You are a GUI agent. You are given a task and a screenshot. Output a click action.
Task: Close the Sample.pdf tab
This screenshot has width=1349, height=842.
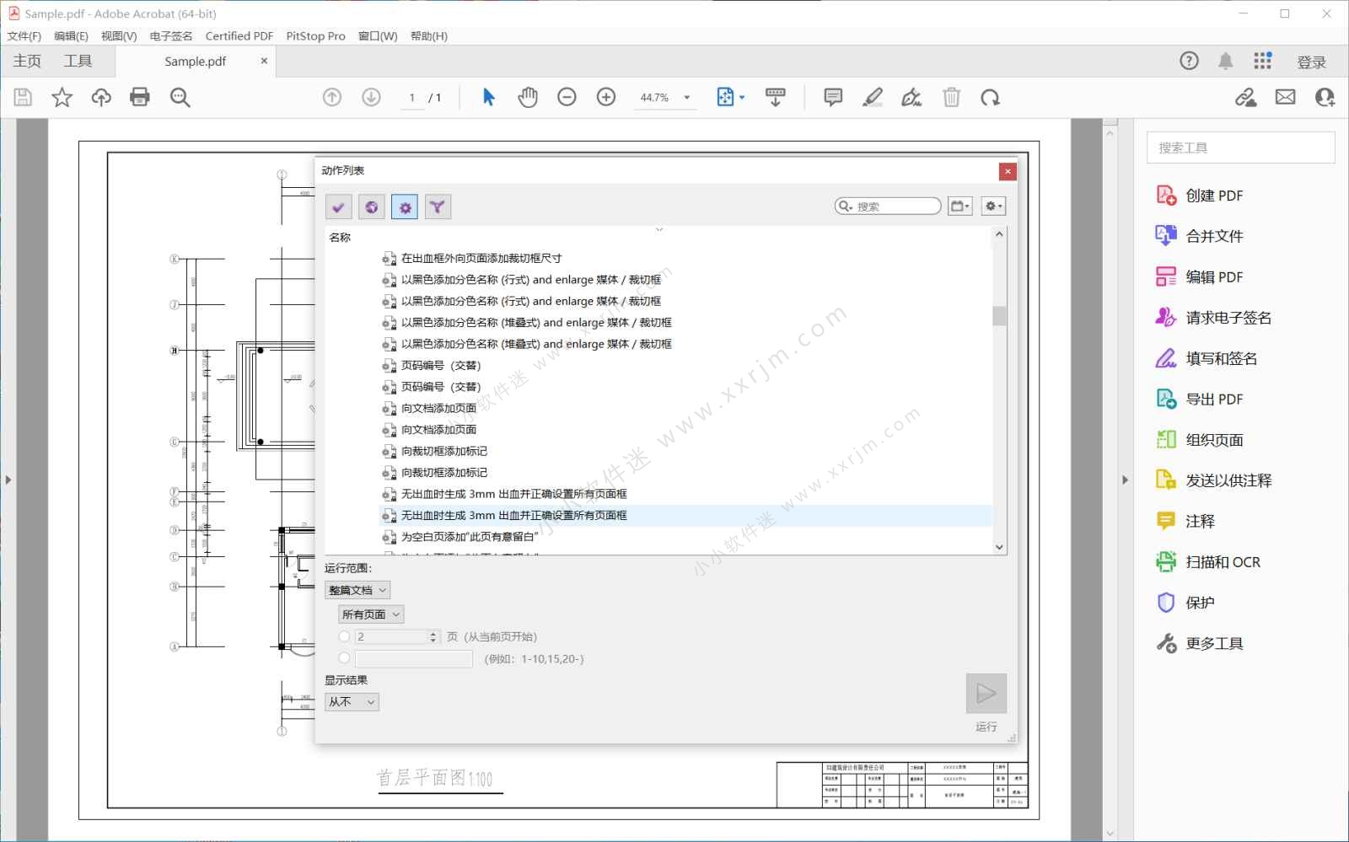pyautogui.click(x=264, y=61)
